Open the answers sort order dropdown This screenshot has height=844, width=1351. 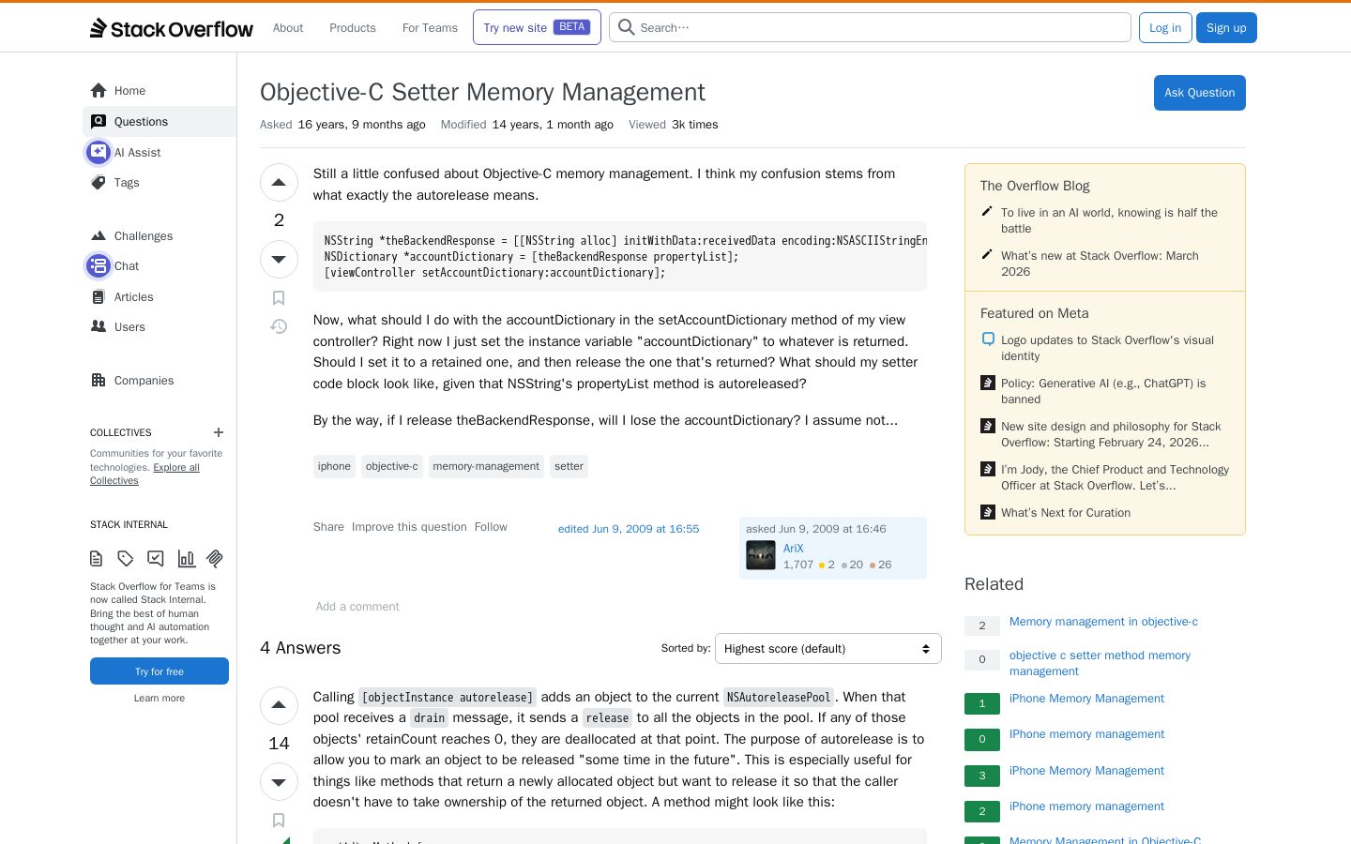point(827,649)
